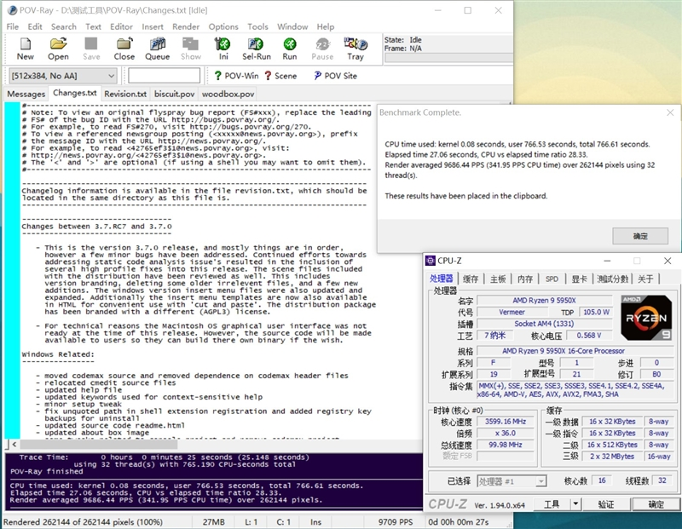The width and height of the screenshot is (682, 529).
Task: Open the Tools menu
Action: 258,26
